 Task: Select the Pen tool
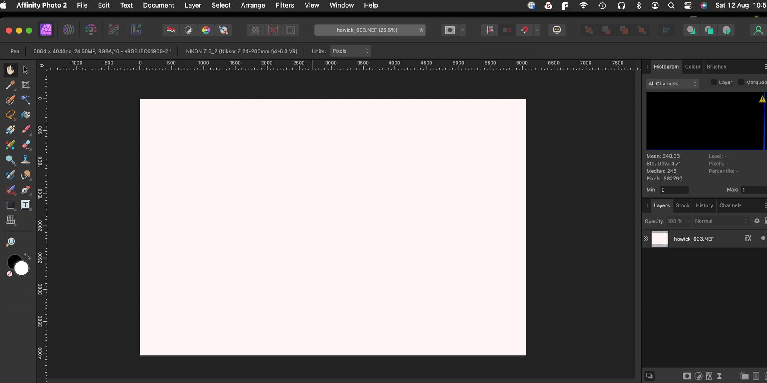pyautogui.click(x=26, y=190)
